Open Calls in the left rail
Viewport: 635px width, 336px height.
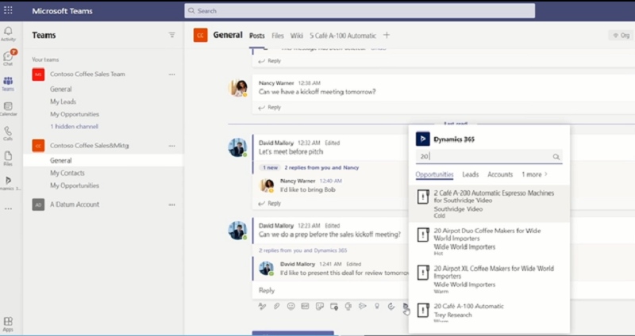click(x=8, y=133)
